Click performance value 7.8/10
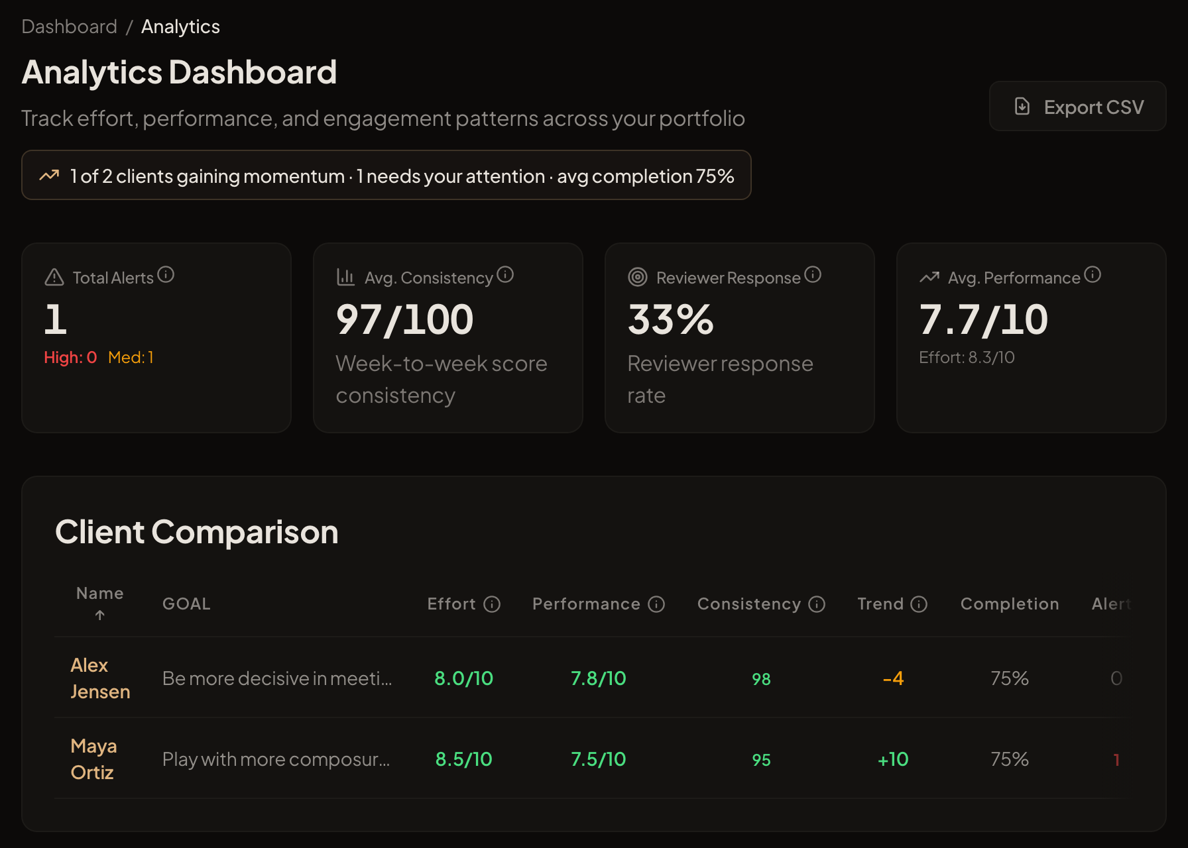The image size is (1188, 848). coord(599,678)
